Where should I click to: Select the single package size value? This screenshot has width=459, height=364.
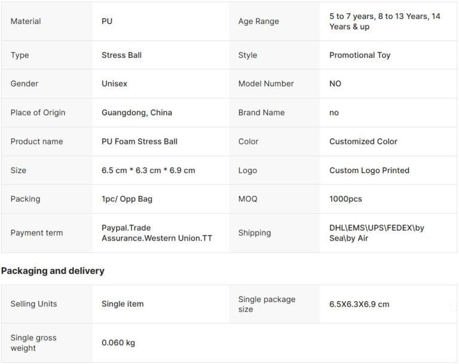359,304
